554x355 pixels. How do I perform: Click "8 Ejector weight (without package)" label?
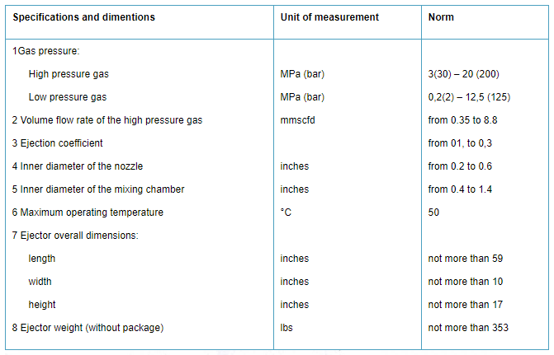[88, 328]
